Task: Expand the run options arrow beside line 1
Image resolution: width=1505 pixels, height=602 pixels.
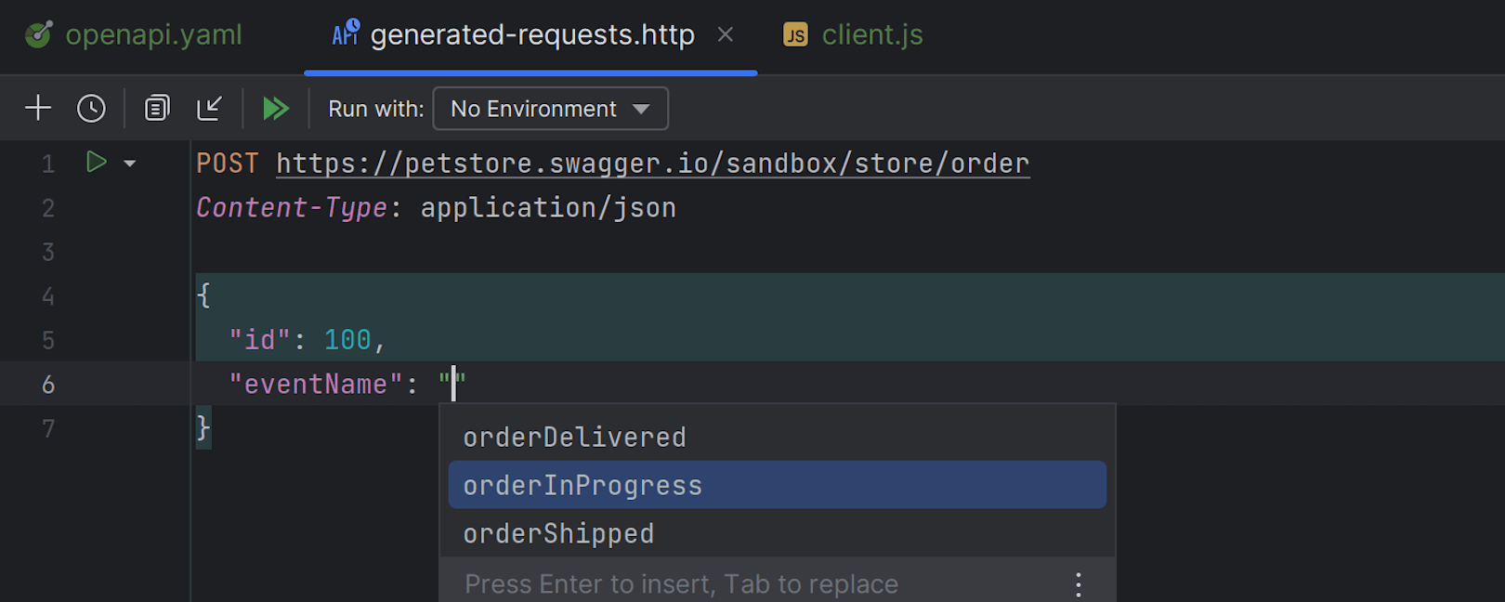Action: pos(129,163)
